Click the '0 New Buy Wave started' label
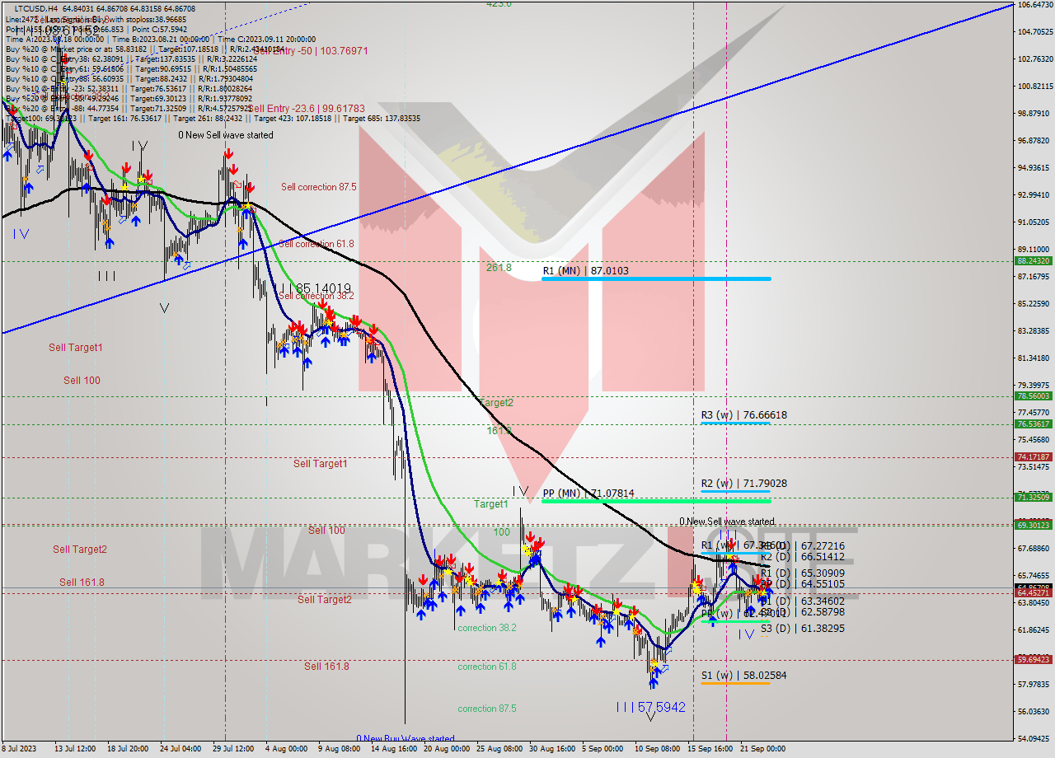Screen dimensions: 1055x758 pyautogui.click(x=405, y=739)
